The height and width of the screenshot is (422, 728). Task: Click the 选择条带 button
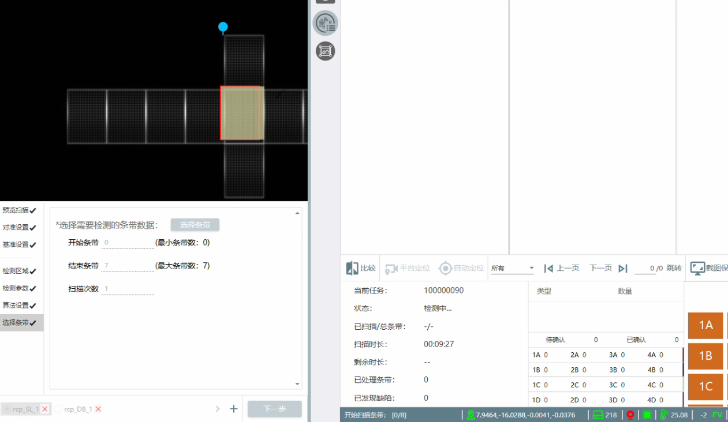(195, 225)
